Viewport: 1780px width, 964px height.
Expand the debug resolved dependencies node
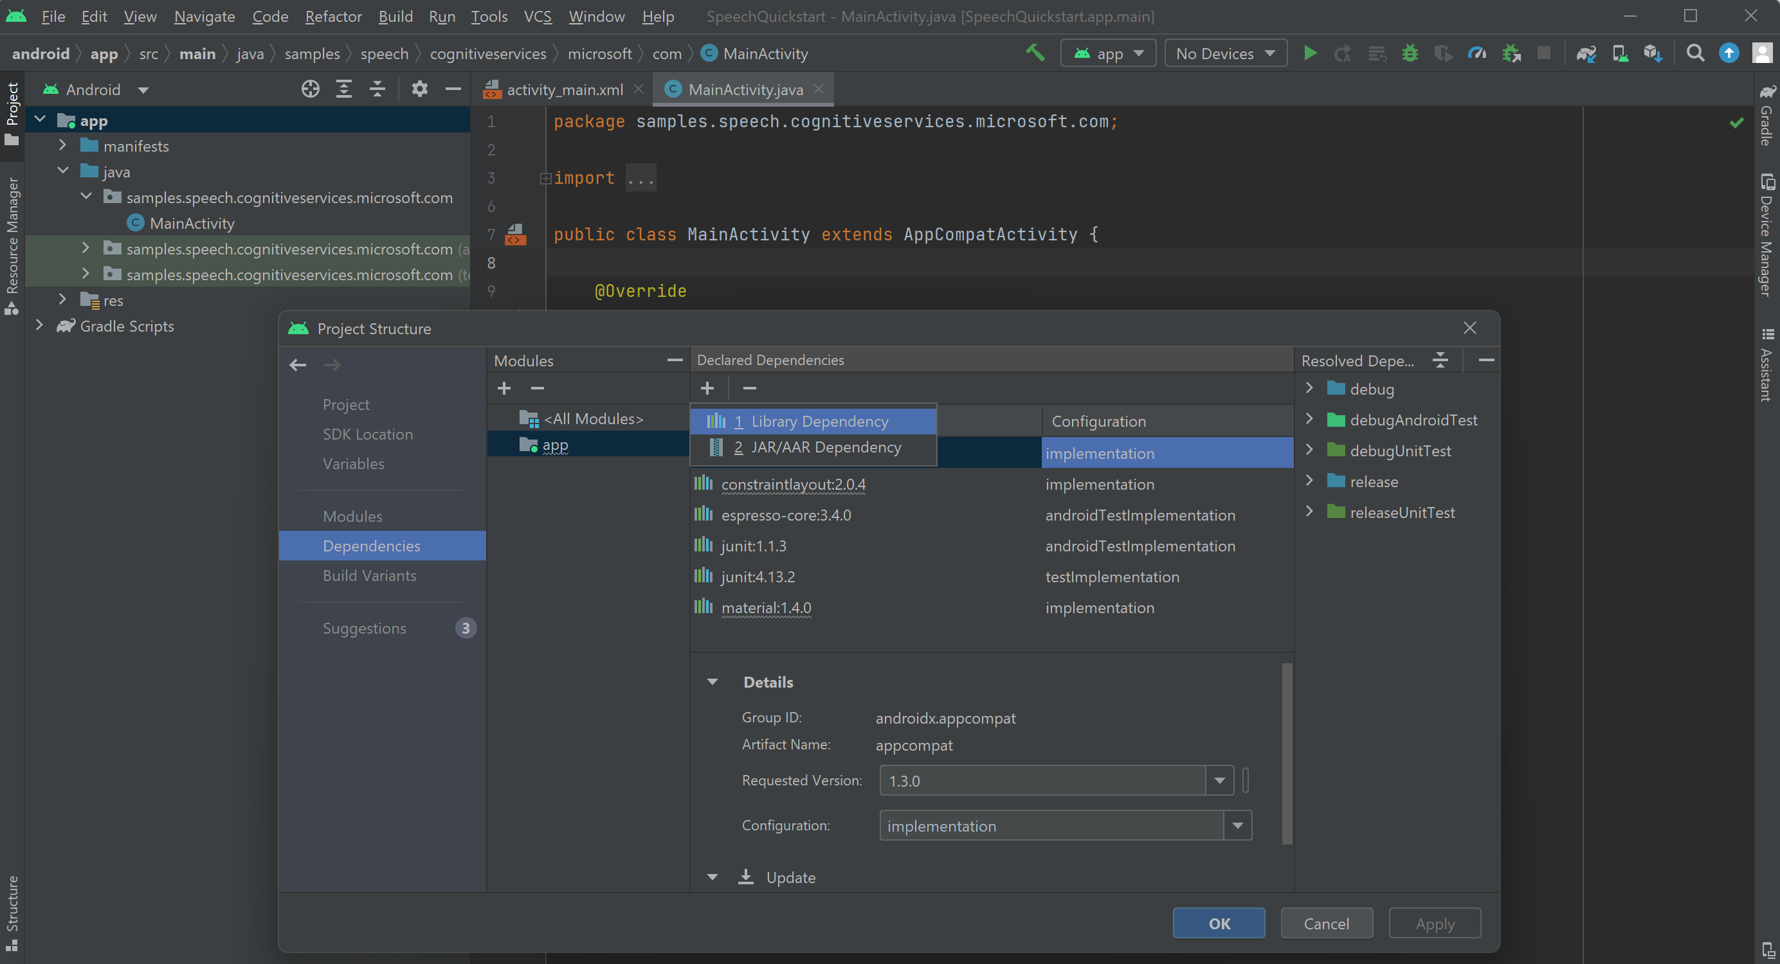coord(1309,388)
